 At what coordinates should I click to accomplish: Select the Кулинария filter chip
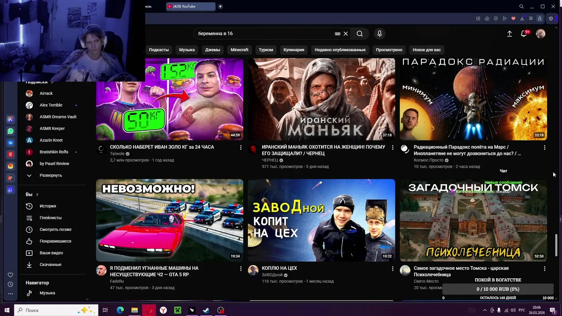click(294, 50)
